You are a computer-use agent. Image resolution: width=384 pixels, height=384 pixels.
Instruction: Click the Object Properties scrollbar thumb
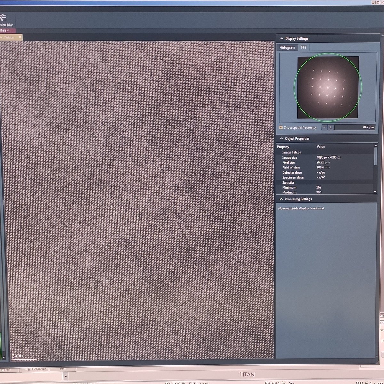point(375,156)
